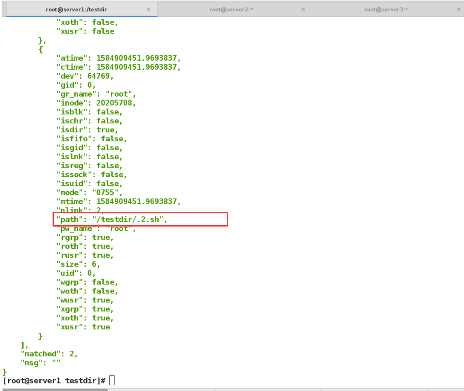Click the "uid": 0 line
This screenshot has height=391, width=464.
[76, 273]
